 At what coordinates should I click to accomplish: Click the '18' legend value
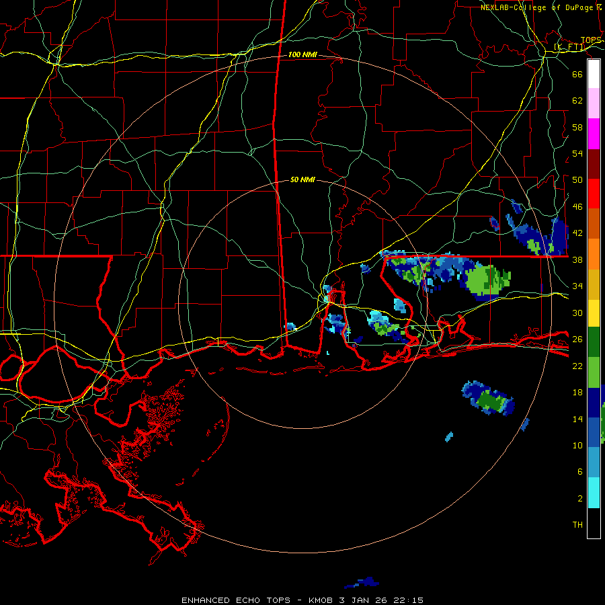point(577,393)
